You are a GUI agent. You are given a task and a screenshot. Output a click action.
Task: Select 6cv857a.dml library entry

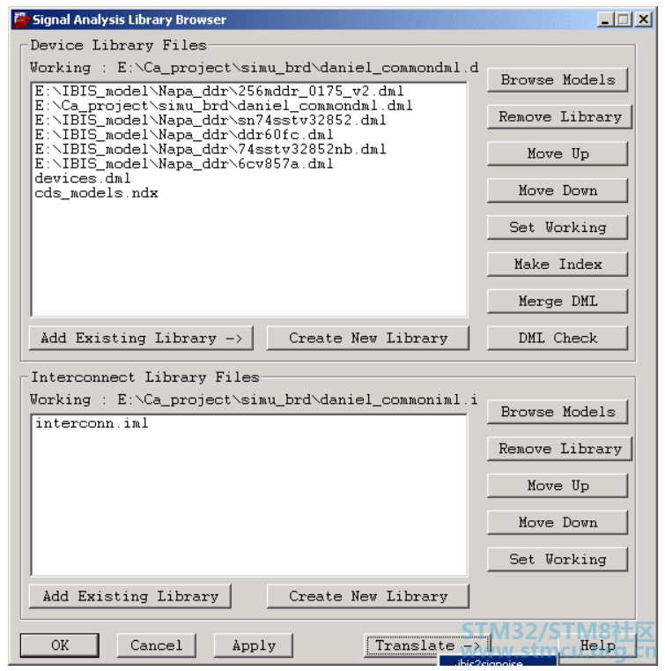point(184,164)
